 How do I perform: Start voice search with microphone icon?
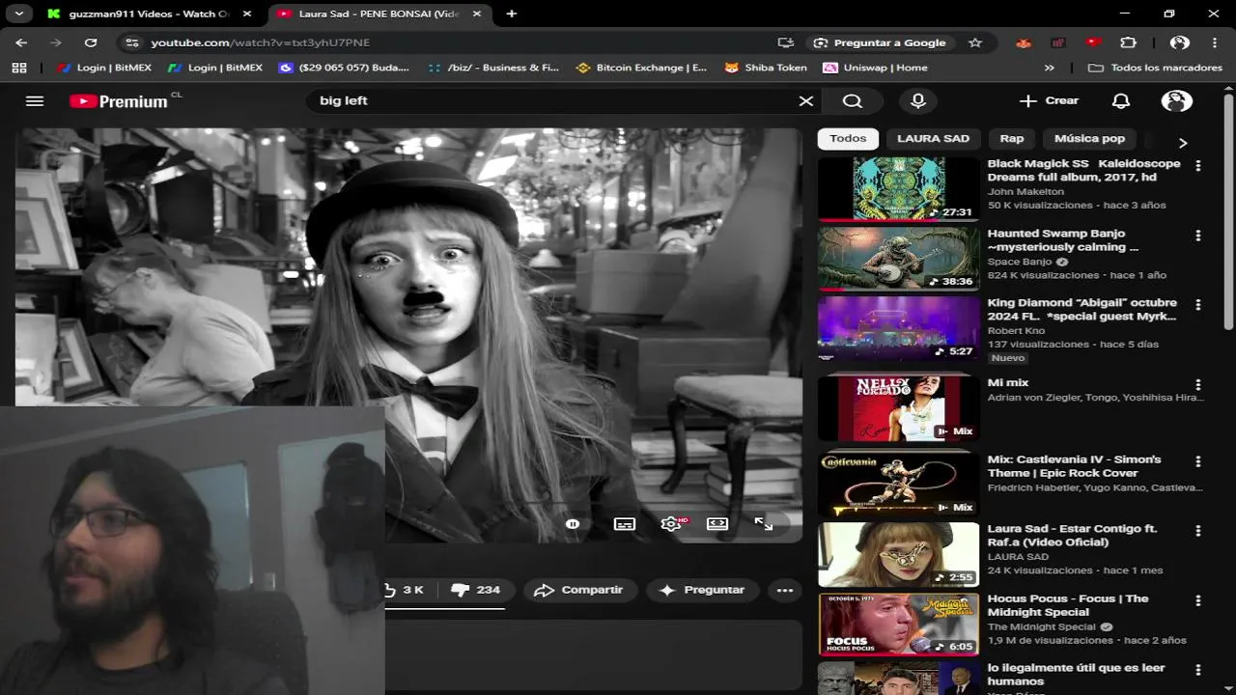918,100
